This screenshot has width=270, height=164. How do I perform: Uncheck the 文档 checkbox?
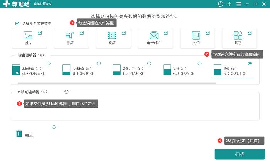coord(208,33)
